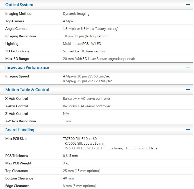The image size is (194, 189).
Task: Click the Edge Clearance label
Action: [17, 186]
